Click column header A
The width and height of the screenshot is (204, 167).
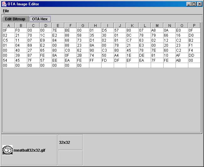8,25
